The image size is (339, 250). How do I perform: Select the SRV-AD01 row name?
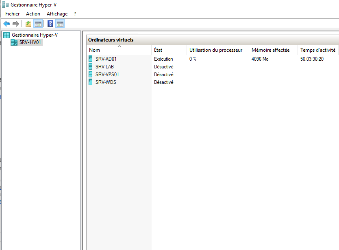[106, 59]
